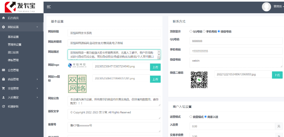Expand the 交易管理 submenu arrow
Image resolution: width=284 pixels, height=137 pixels.
pos(37,88)
